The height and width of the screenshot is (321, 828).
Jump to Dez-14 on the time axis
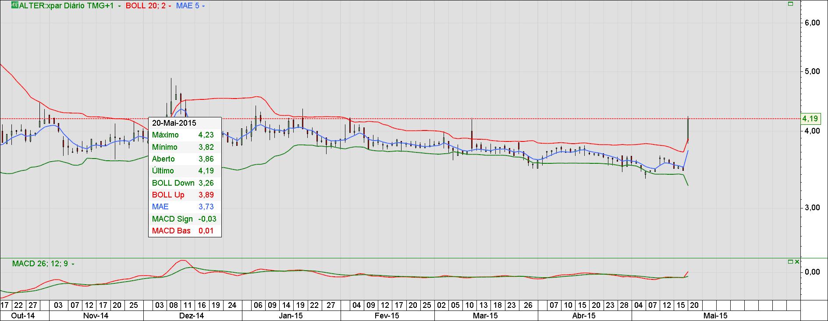point(192,316)
